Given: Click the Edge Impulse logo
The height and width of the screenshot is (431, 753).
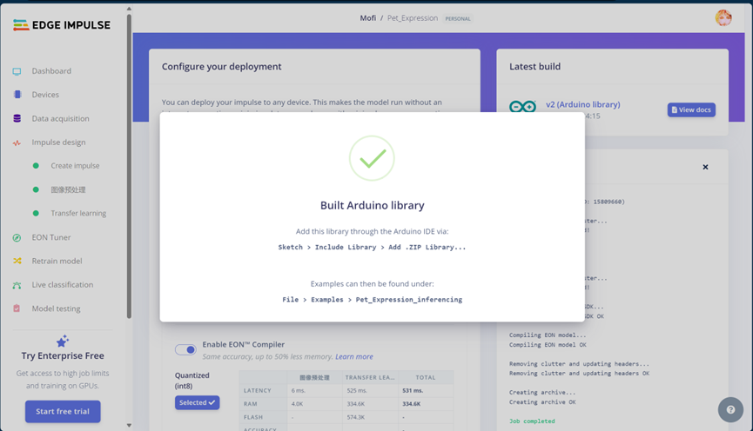Looking at the screenshot, I should click(x=62, y=25).
